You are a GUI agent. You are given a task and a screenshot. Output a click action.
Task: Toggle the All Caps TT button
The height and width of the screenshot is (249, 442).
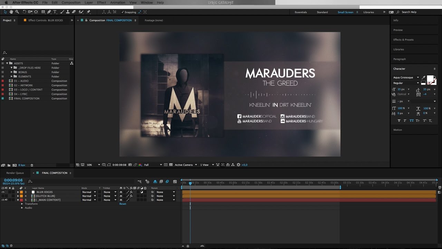pyautogui.click(x=412, y=121)
